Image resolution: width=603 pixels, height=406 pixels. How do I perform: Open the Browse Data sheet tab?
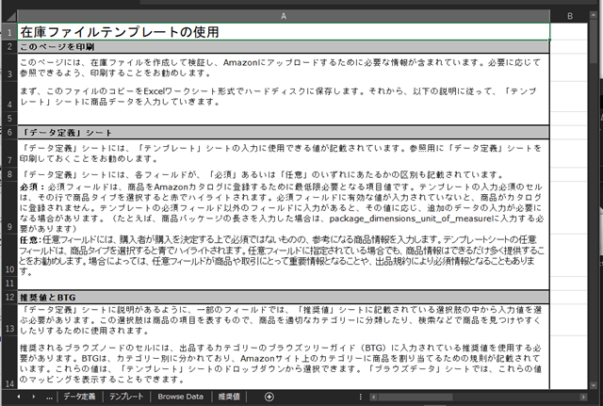pos(180,398)
